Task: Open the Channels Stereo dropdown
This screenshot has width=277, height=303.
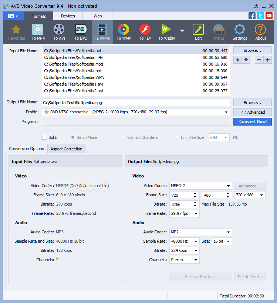Action: [x=185, y=260]
